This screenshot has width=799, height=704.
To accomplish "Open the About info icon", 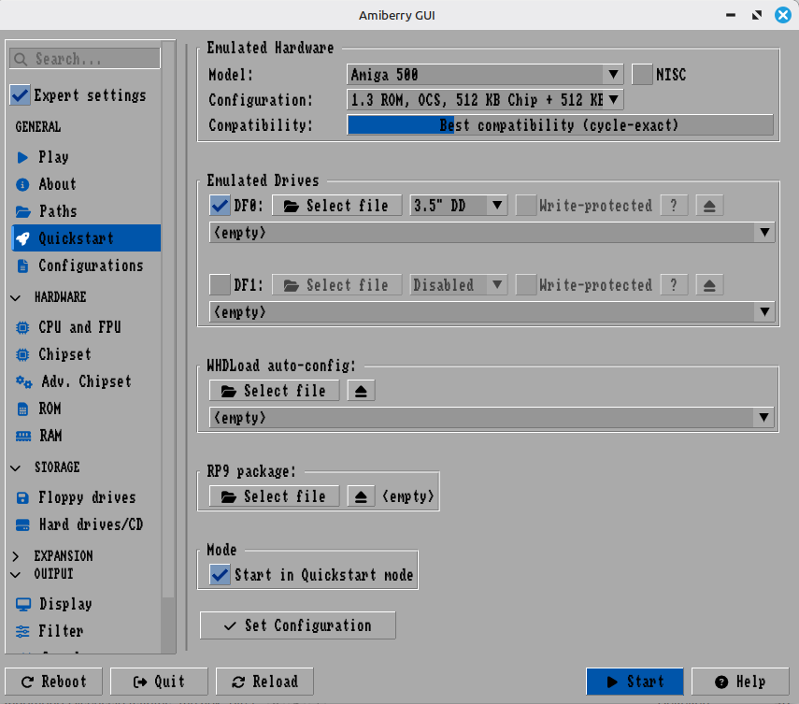I will [x=22, y=184].
